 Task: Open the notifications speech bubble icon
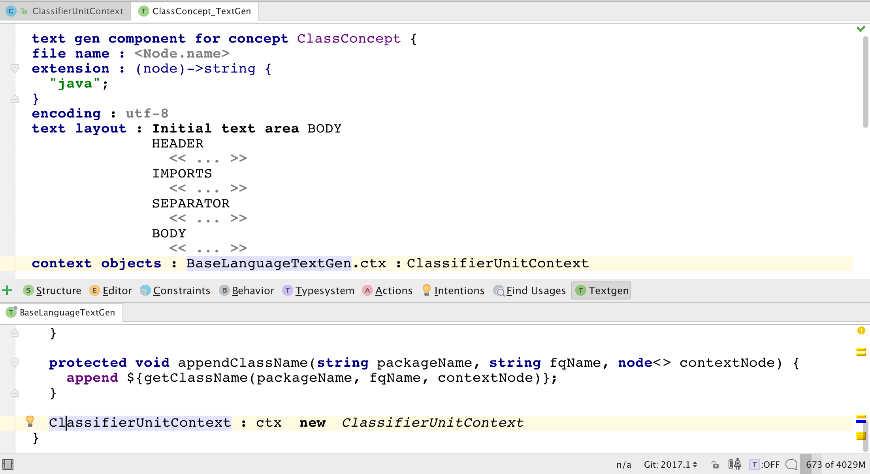pyautogui.click(x=791, y=464)
